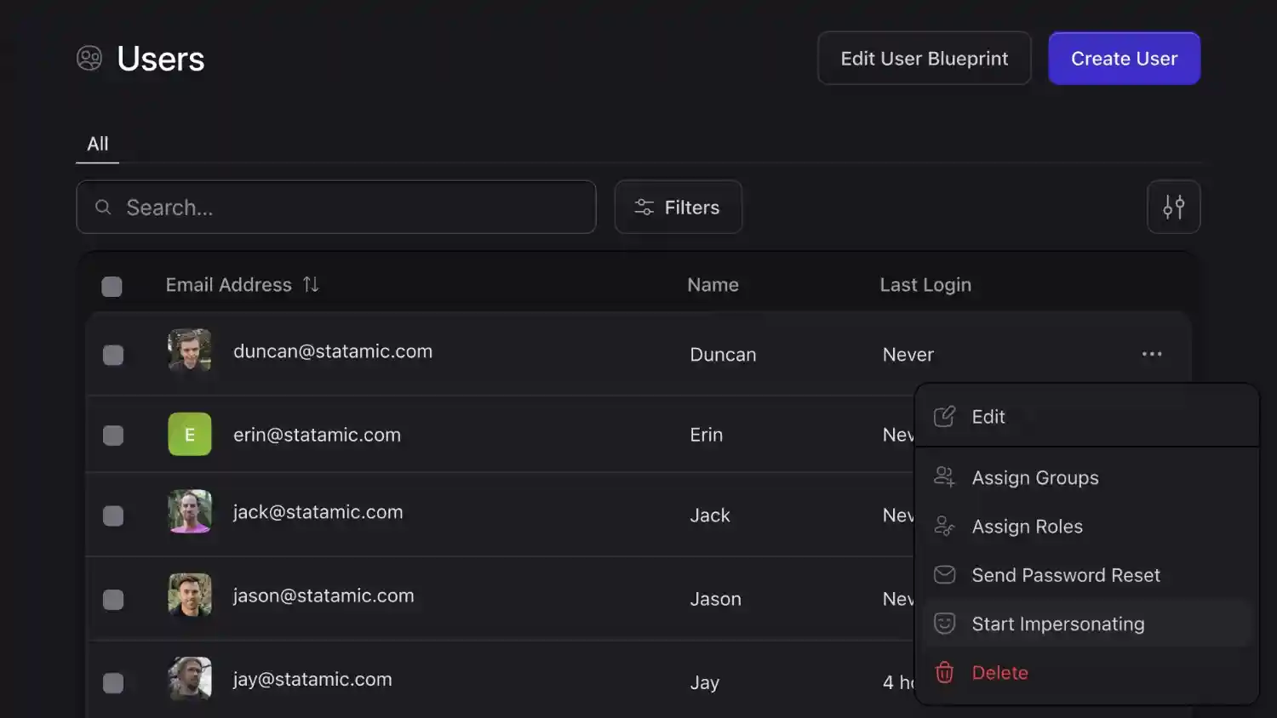Screen dimensions: 1277x718
Task: Toggle the select-all checkbox in table header
Action: [112, 287]
